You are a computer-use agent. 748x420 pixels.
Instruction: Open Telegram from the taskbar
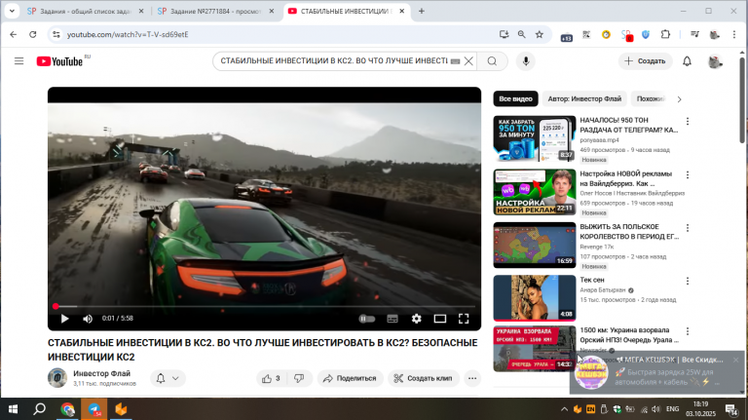pos(93,409)
